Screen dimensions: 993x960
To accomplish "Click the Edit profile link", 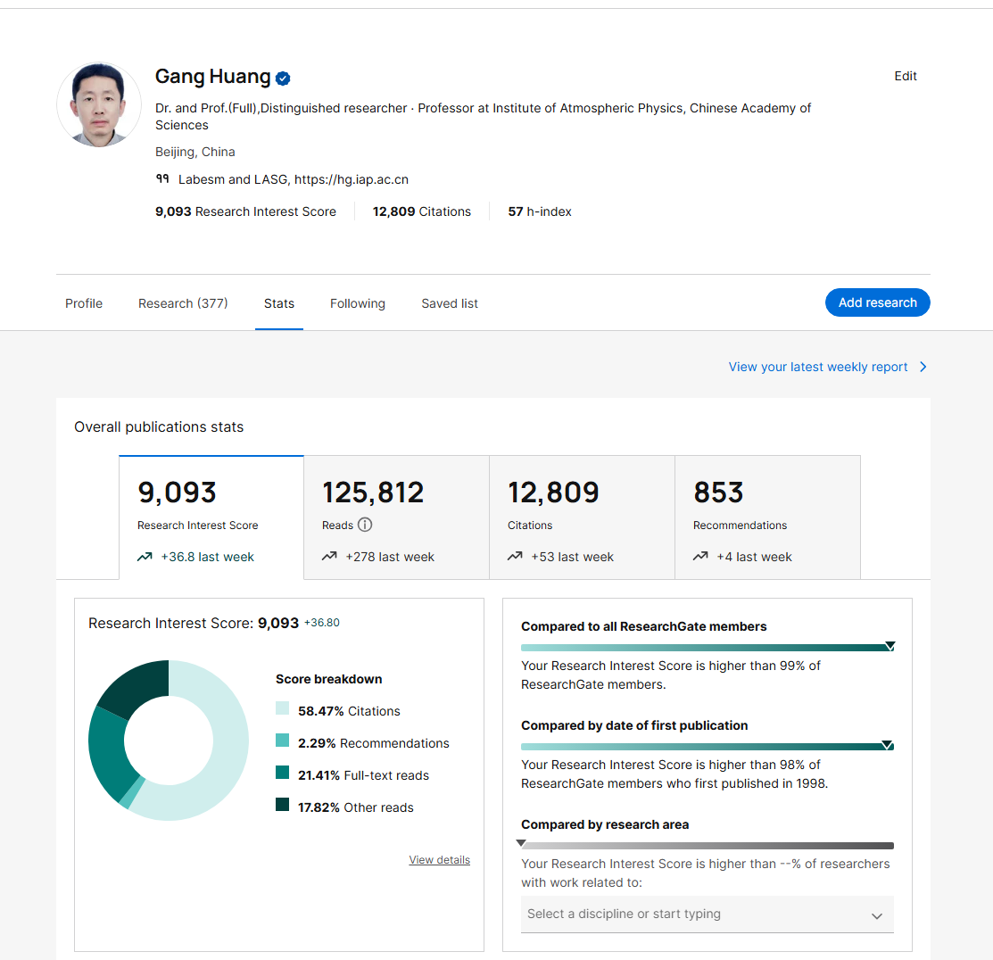I will point(906,76).
